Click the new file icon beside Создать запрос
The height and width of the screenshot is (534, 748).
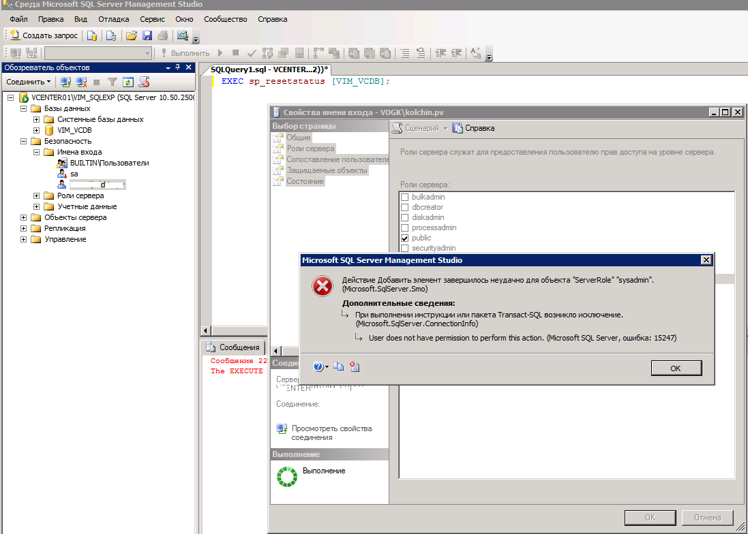coord(92,35)
